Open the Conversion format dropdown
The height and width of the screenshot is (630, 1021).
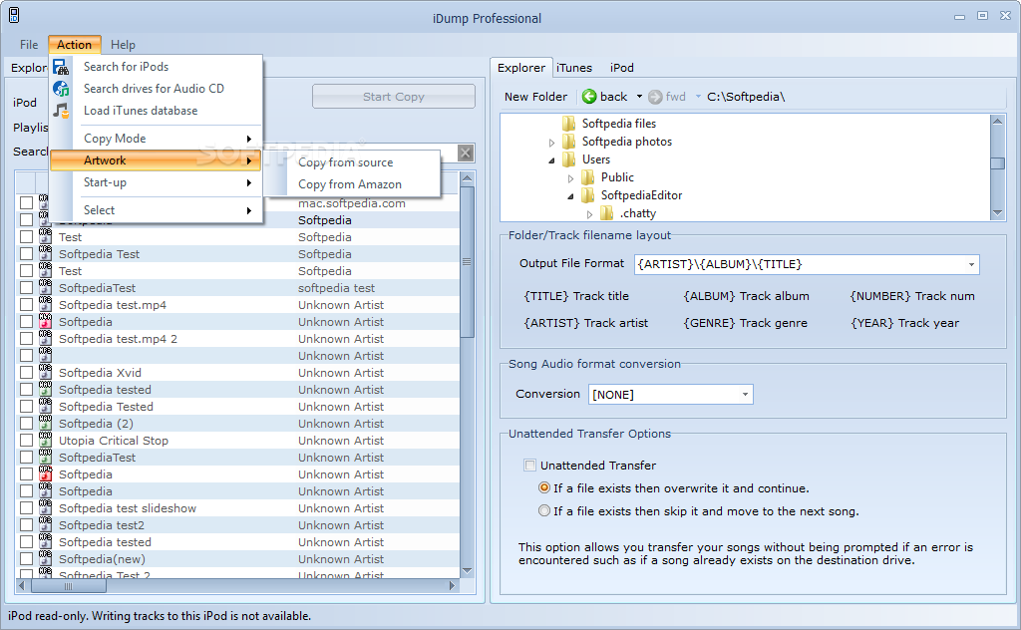point(745,395)
